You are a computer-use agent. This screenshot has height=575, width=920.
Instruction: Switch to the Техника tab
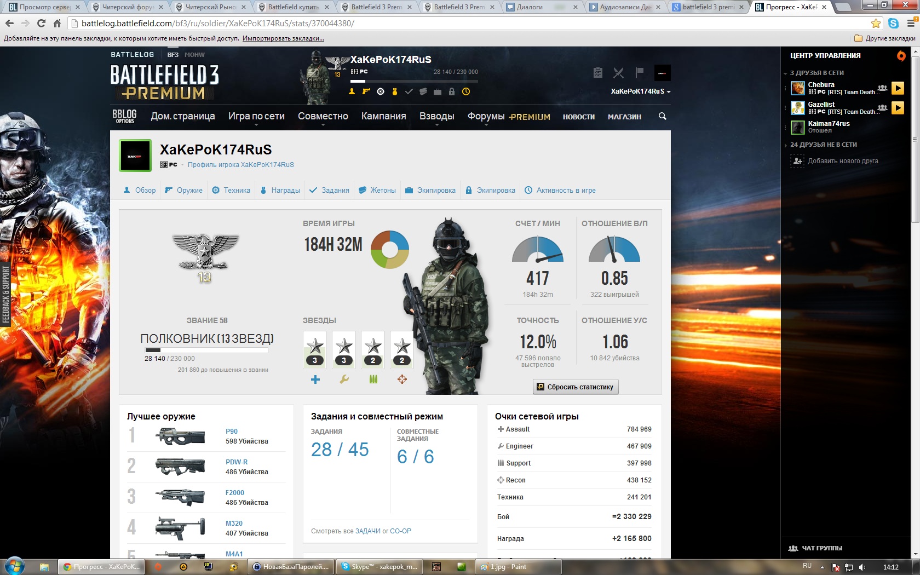point(231,191)
